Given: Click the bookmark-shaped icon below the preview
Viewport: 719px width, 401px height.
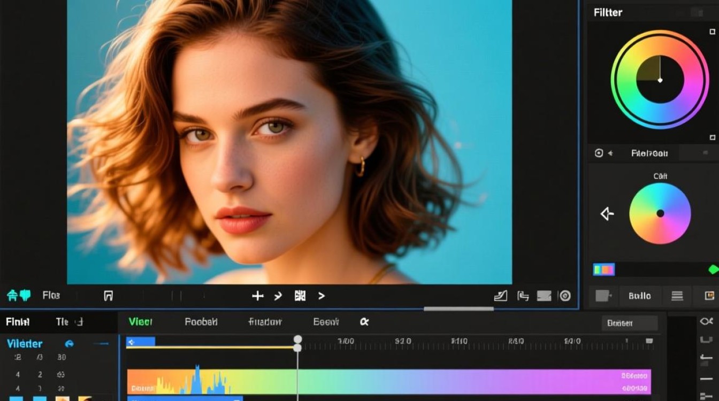Looking at the screenshot, I should point(108,296).
